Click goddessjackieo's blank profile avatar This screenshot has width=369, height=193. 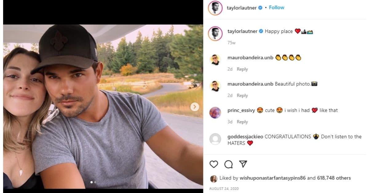(x=215, y=139)
